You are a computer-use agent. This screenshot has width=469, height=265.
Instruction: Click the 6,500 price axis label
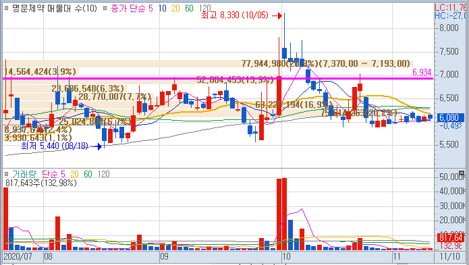tap(449, 98)
